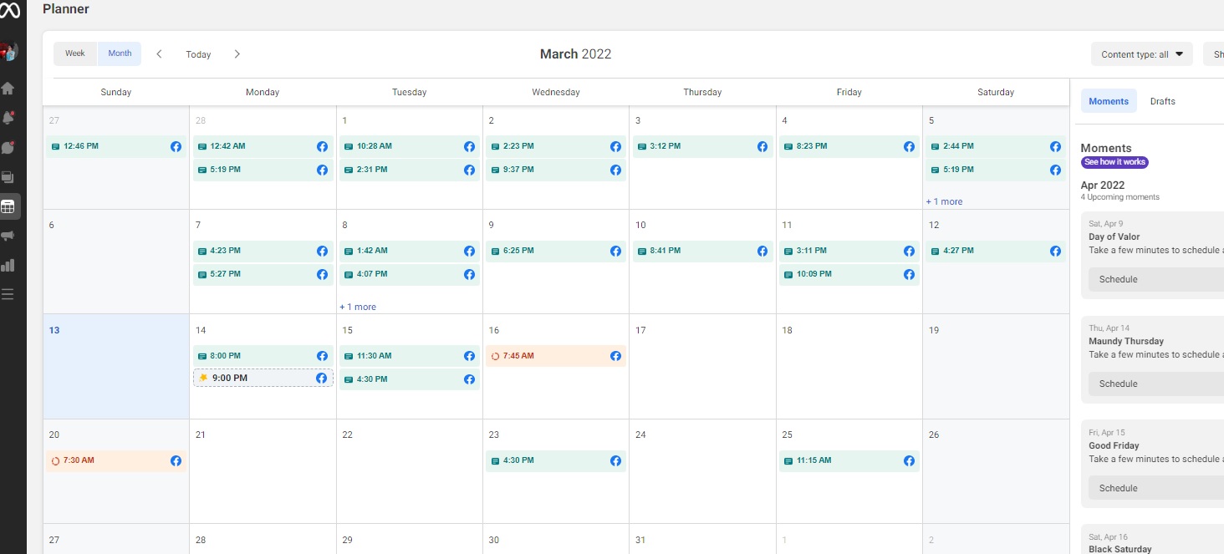This screenshot has width=1224, height=554.
Task: Select day 21 cell number
Action: [x=200, y=435]
